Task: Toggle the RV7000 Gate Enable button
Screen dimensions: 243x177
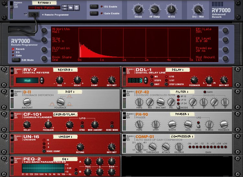Action: tap(94, 14)
